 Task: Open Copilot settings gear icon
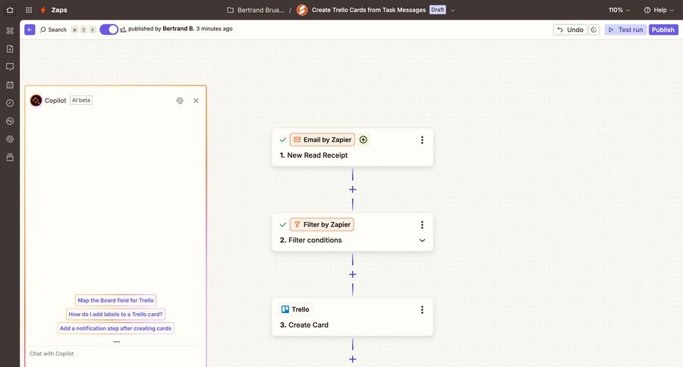point(180,101)
